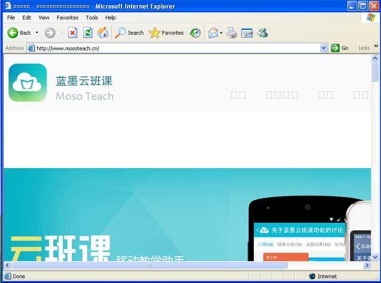This screenshot has width=381, height=283.
Task: Open the Back history dropdown arrow
Action: pos(37,32)
